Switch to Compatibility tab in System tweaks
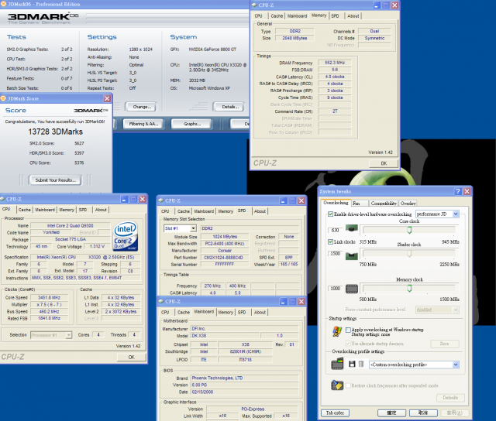 point(384,204)
